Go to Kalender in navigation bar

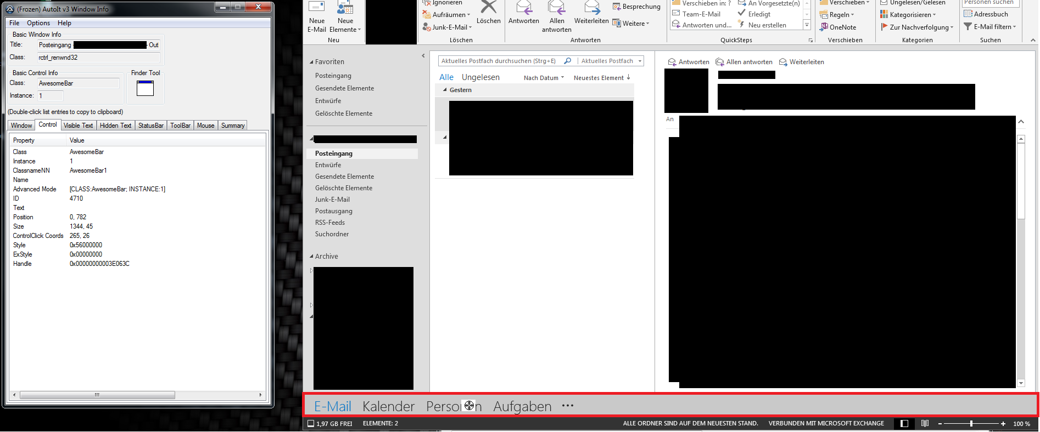pos(388,406)
